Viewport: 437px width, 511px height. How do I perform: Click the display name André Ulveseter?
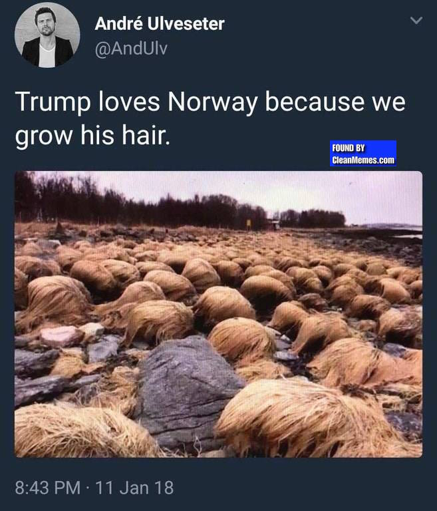click(160, 23)
